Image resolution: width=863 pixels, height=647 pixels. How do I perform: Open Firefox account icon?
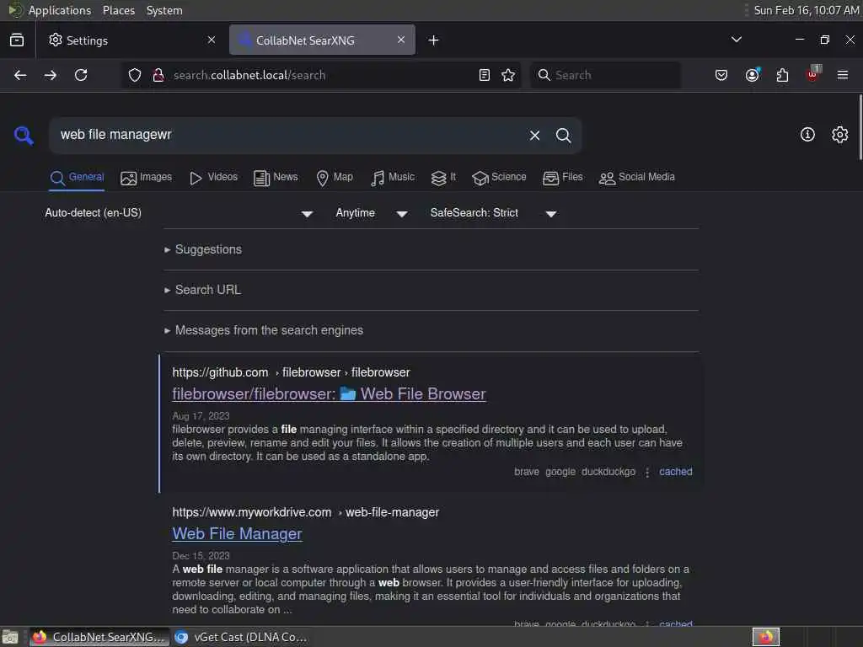click(x=753, y=75)
